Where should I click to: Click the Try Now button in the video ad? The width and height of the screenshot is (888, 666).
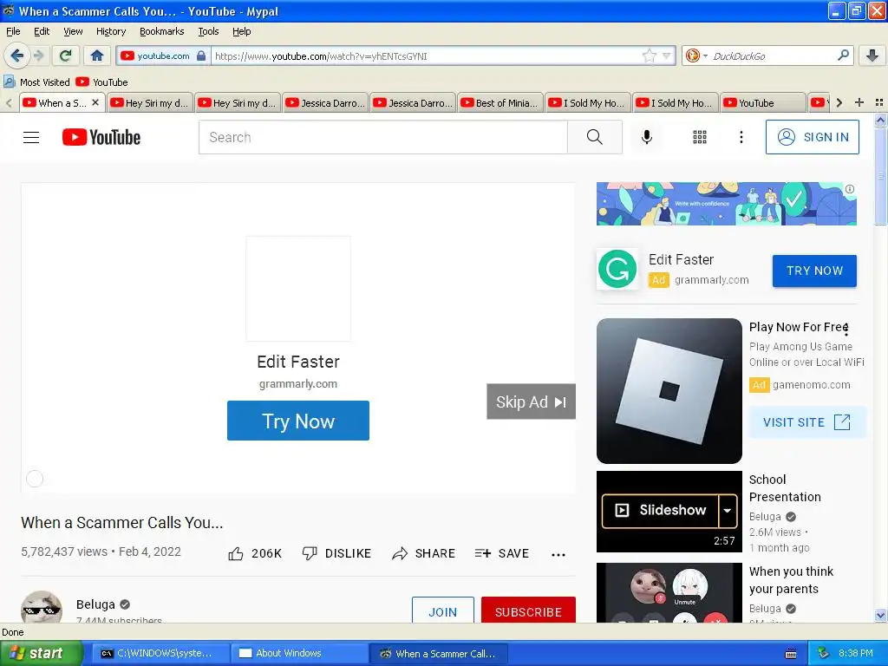pyautogui.click(x=298, y=421)
